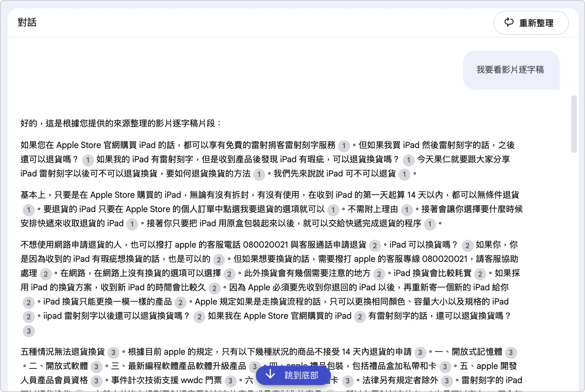Open citation 1 after 收取退貨的 iPad
This screenshot has height=392, width=585.
(x=132, y=224)
